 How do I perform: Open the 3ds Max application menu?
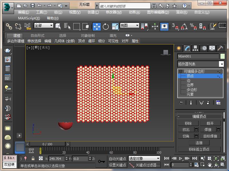point(8,8)
